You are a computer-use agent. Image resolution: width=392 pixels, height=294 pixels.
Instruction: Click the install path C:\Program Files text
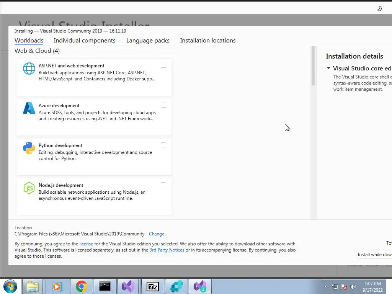80,234
